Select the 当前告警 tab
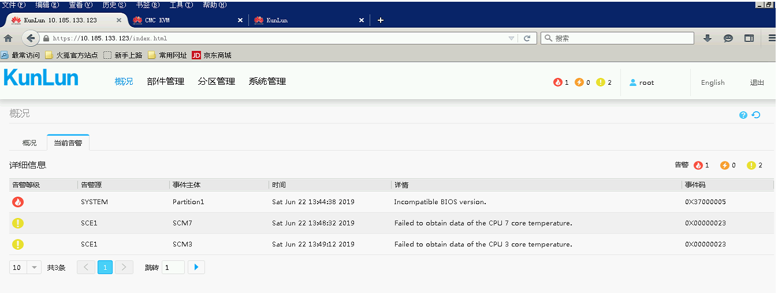This screenshot has width=782, height=293. click(68, 143)
